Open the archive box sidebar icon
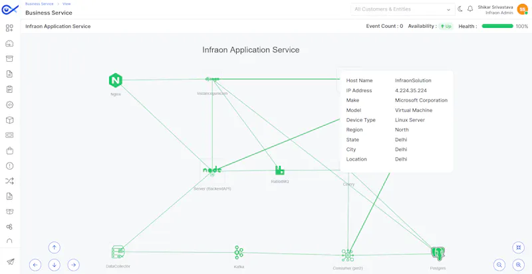 [9, 58]
